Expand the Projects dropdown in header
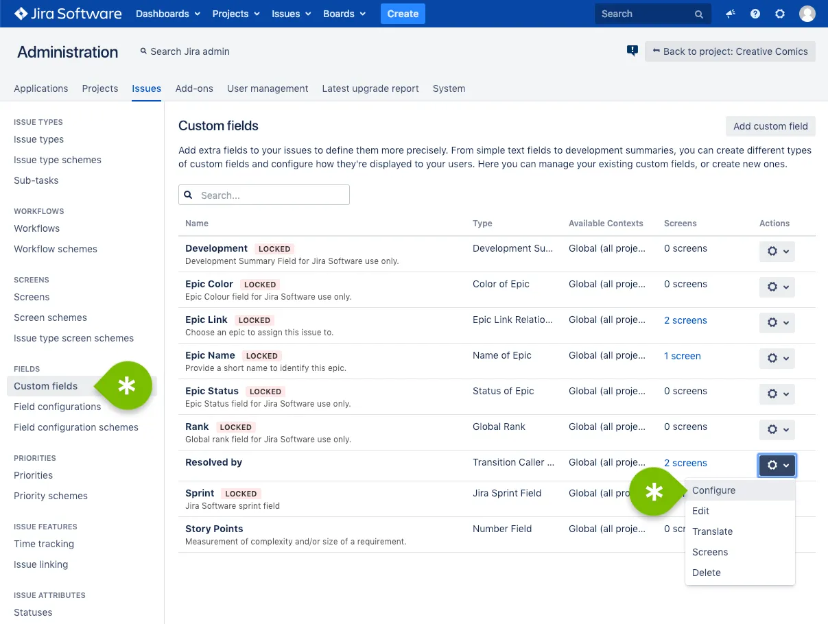Viewport: 828px width, 624px height. pyautogui.click(x=236, y=14)
